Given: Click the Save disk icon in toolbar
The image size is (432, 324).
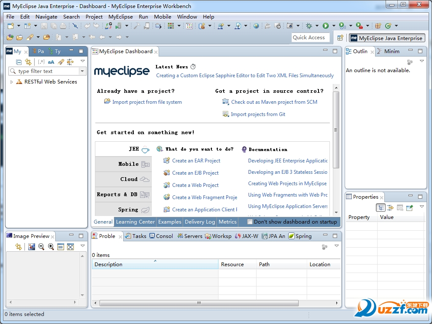Looking at the screenshot, I should pyautogui.click(x=44, y=26).
